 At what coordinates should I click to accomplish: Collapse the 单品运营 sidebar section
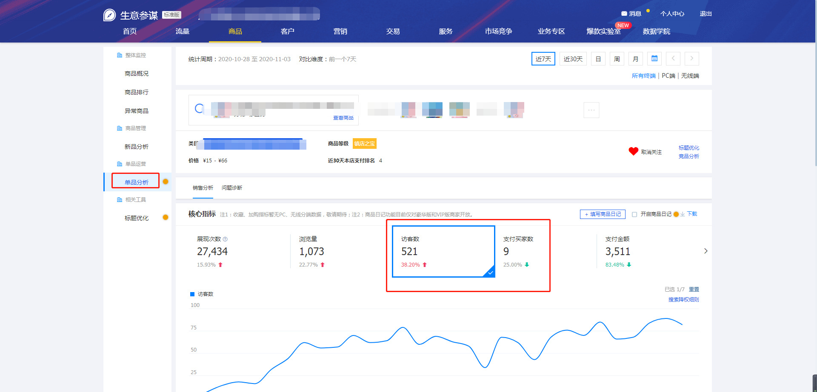pyautogui.click(x=135, y=164)
